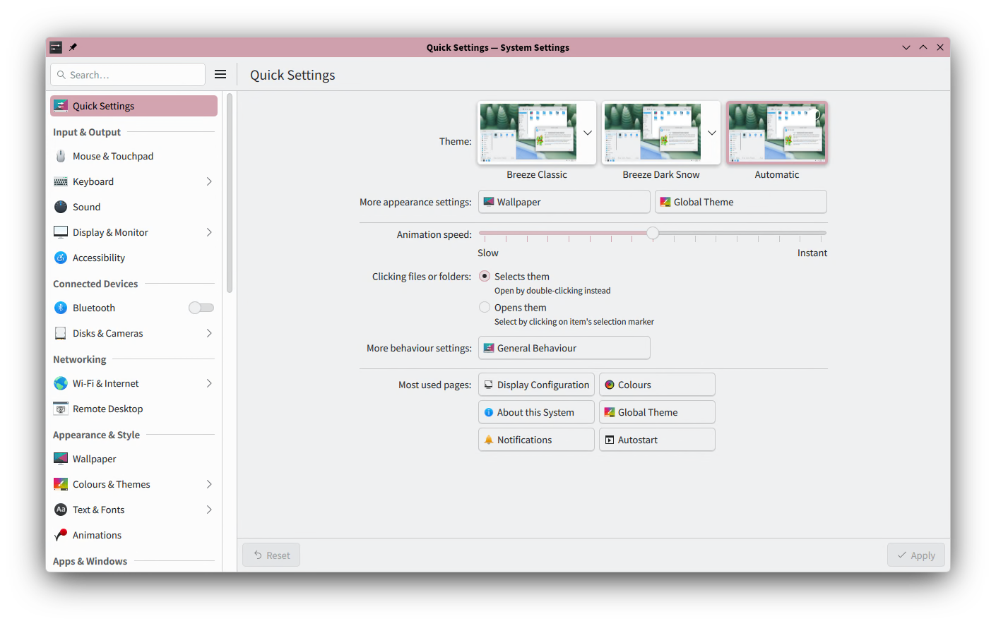Select the Automatic theme thumbnail
Screen dimensions: 996x626
tap(777, 132)
